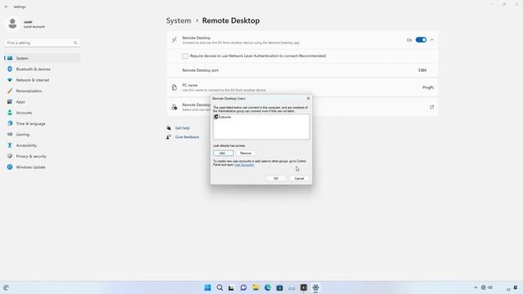Collapse the Remote Desktop section chevron
Image resolution: width=523 pixels, height=294 pixels.
[432, 40]
